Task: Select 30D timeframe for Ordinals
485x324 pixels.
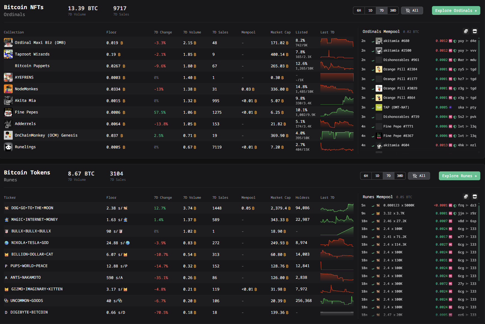Action: point(393,10)
